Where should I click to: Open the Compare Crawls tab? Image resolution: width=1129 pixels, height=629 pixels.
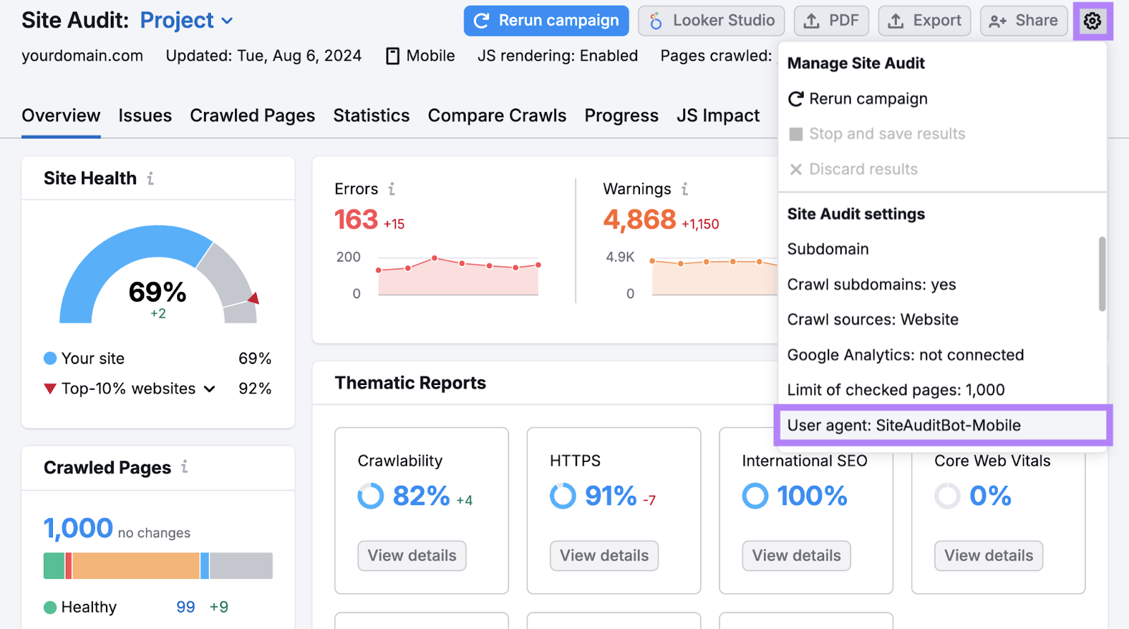pyautogui.click(x=497, y=116)
